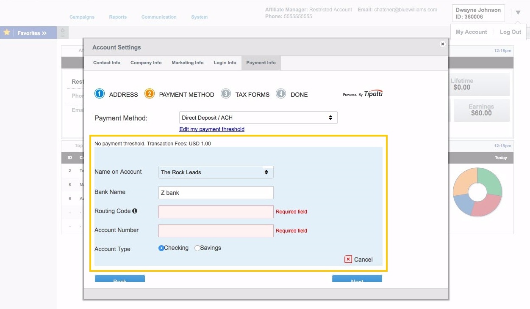Expand the user menu arrow near Dwayne Johnson
This screenshot has height=309, width=530.
pos(518,12)
